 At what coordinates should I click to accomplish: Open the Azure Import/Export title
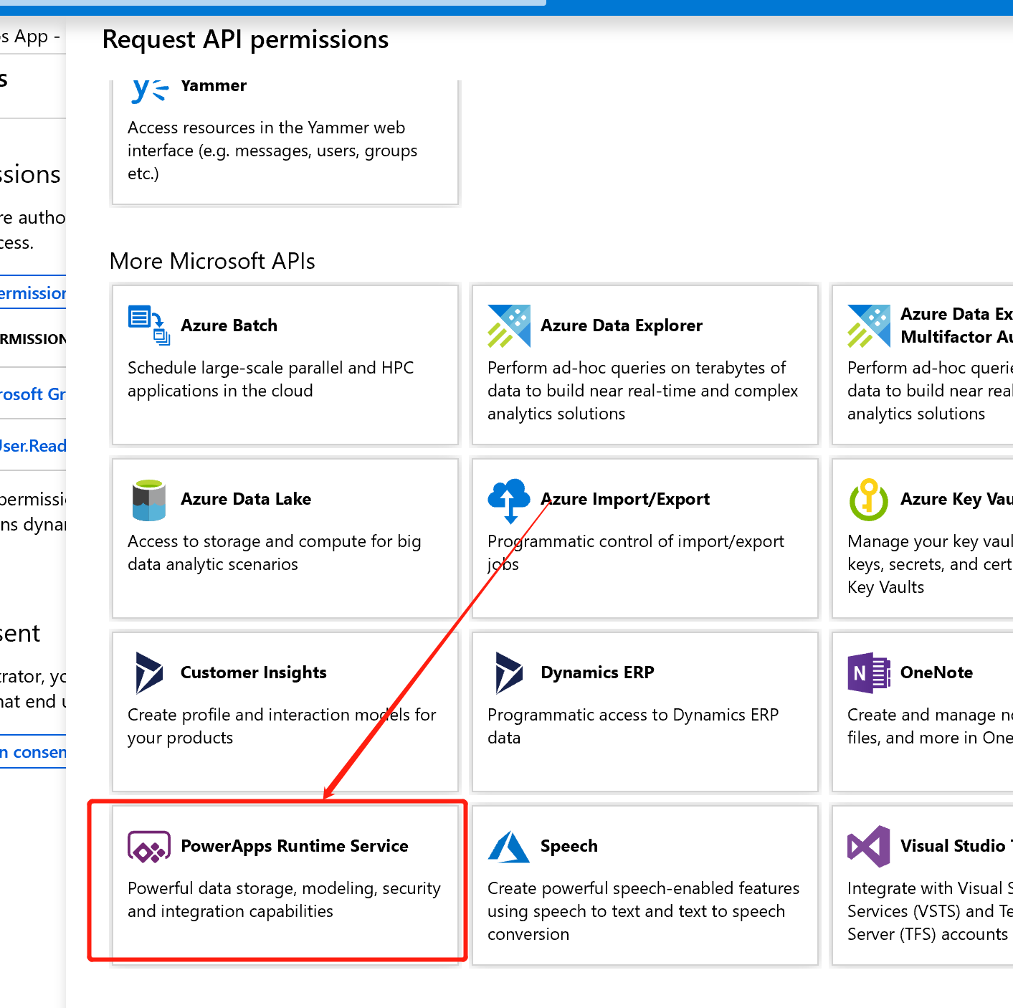625,499
